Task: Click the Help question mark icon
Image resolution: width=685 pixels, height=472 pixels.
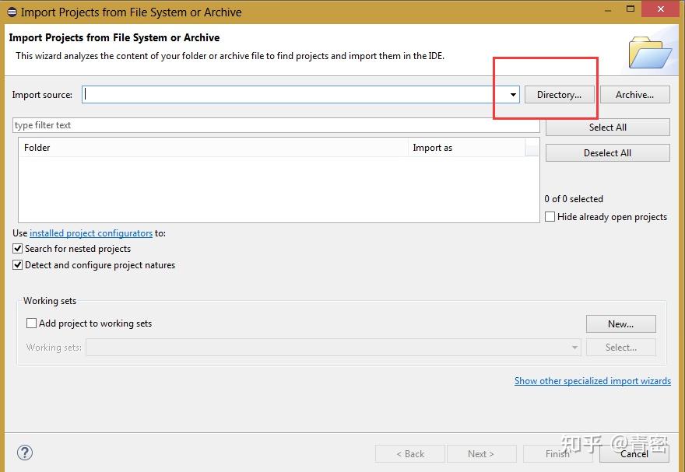Action: [x=25, y=453]
